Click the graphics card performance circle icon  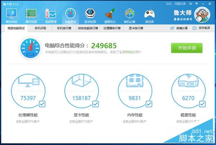(82, 91)
